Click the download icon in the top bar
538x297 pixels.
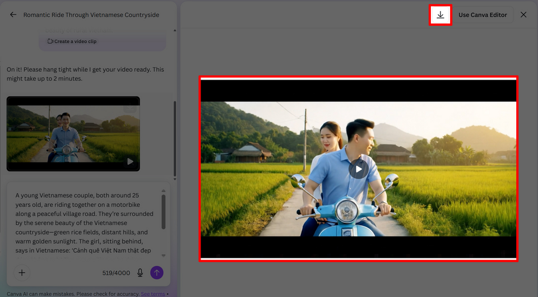(x=440, y=15)
